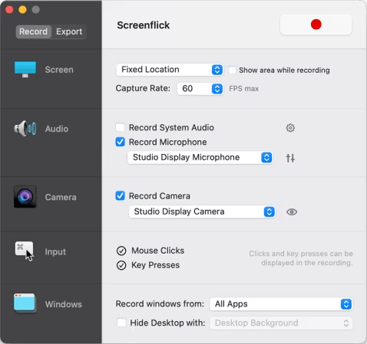Screen dimensions: 367x344
Task: Click the Screen label in sidebar
Action: click(x=59, y=70)
